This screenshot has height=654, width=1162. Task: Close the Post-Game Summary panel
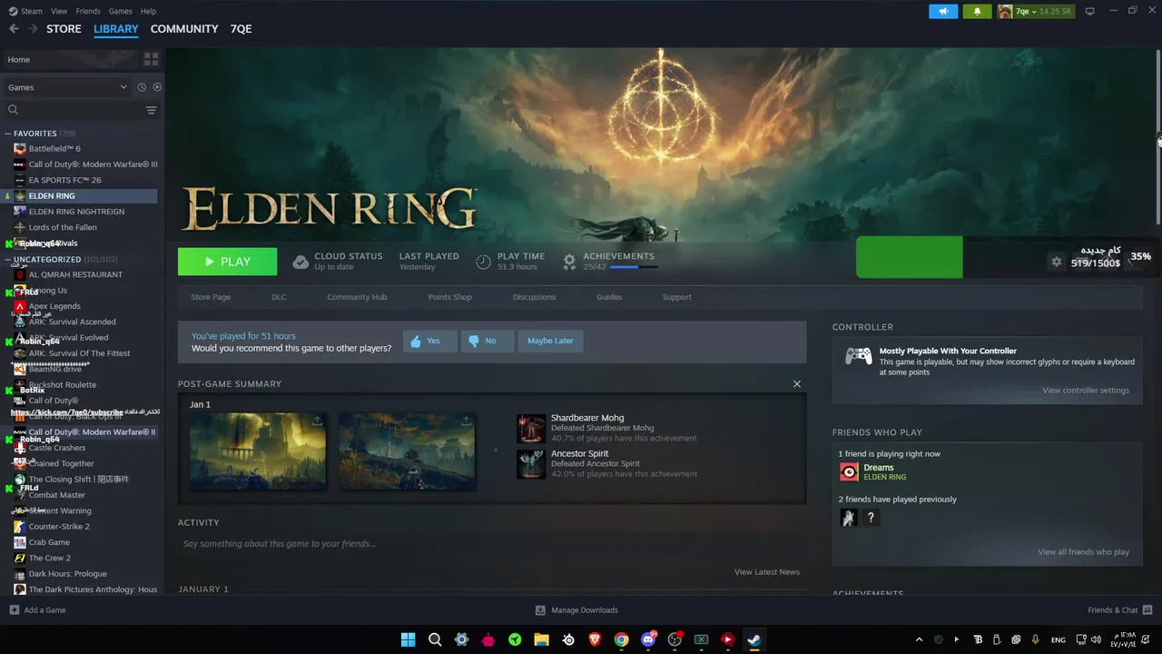(x=797, y=383)
